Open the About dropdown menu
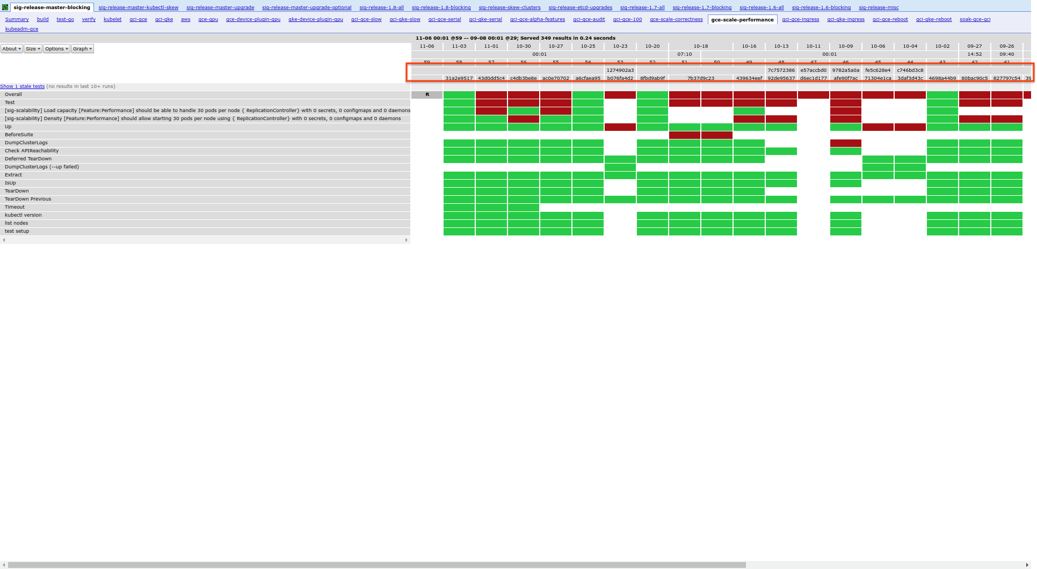This screenshot has width=1037, height=569. 11,49
